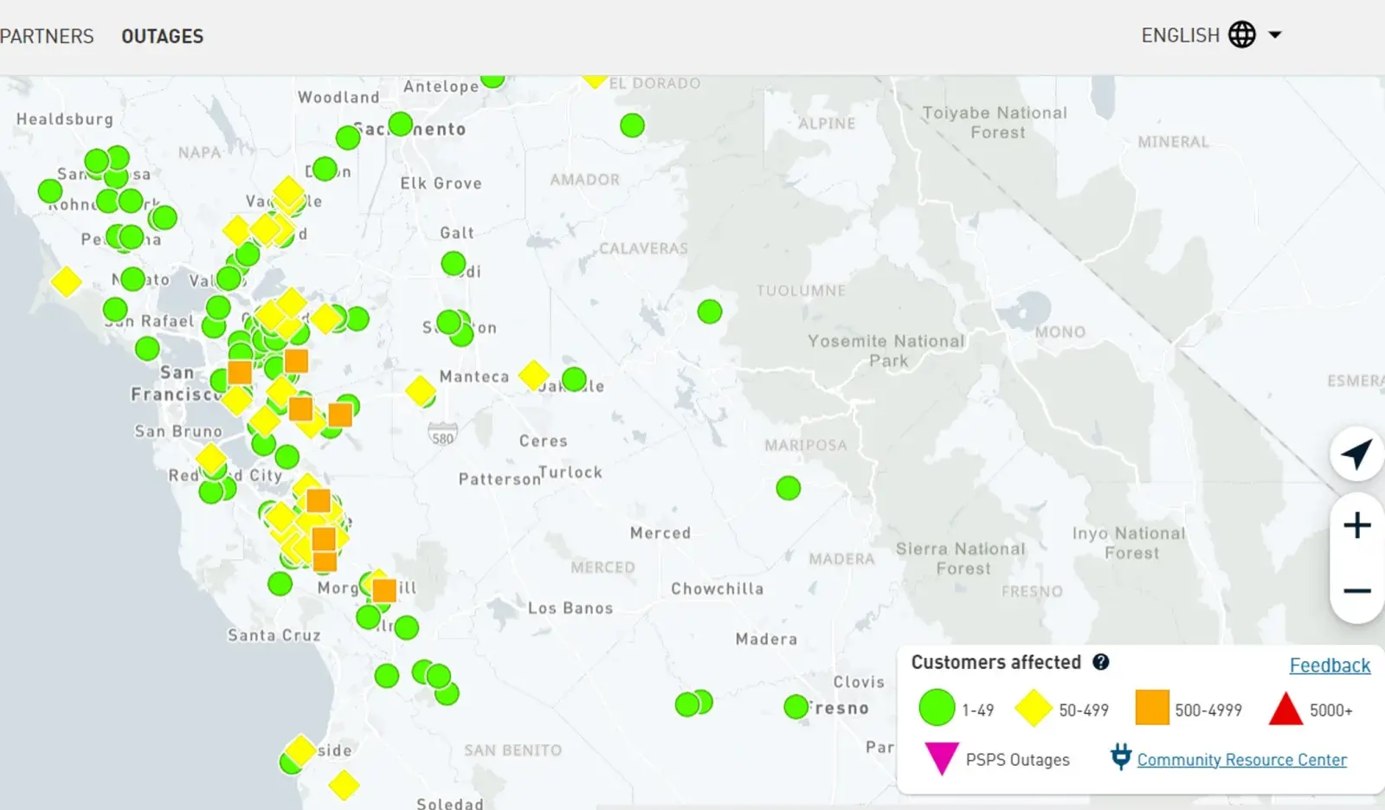Open the Feedback link
Screen dimensions: 1385x810
click(x=1330, y=665)
